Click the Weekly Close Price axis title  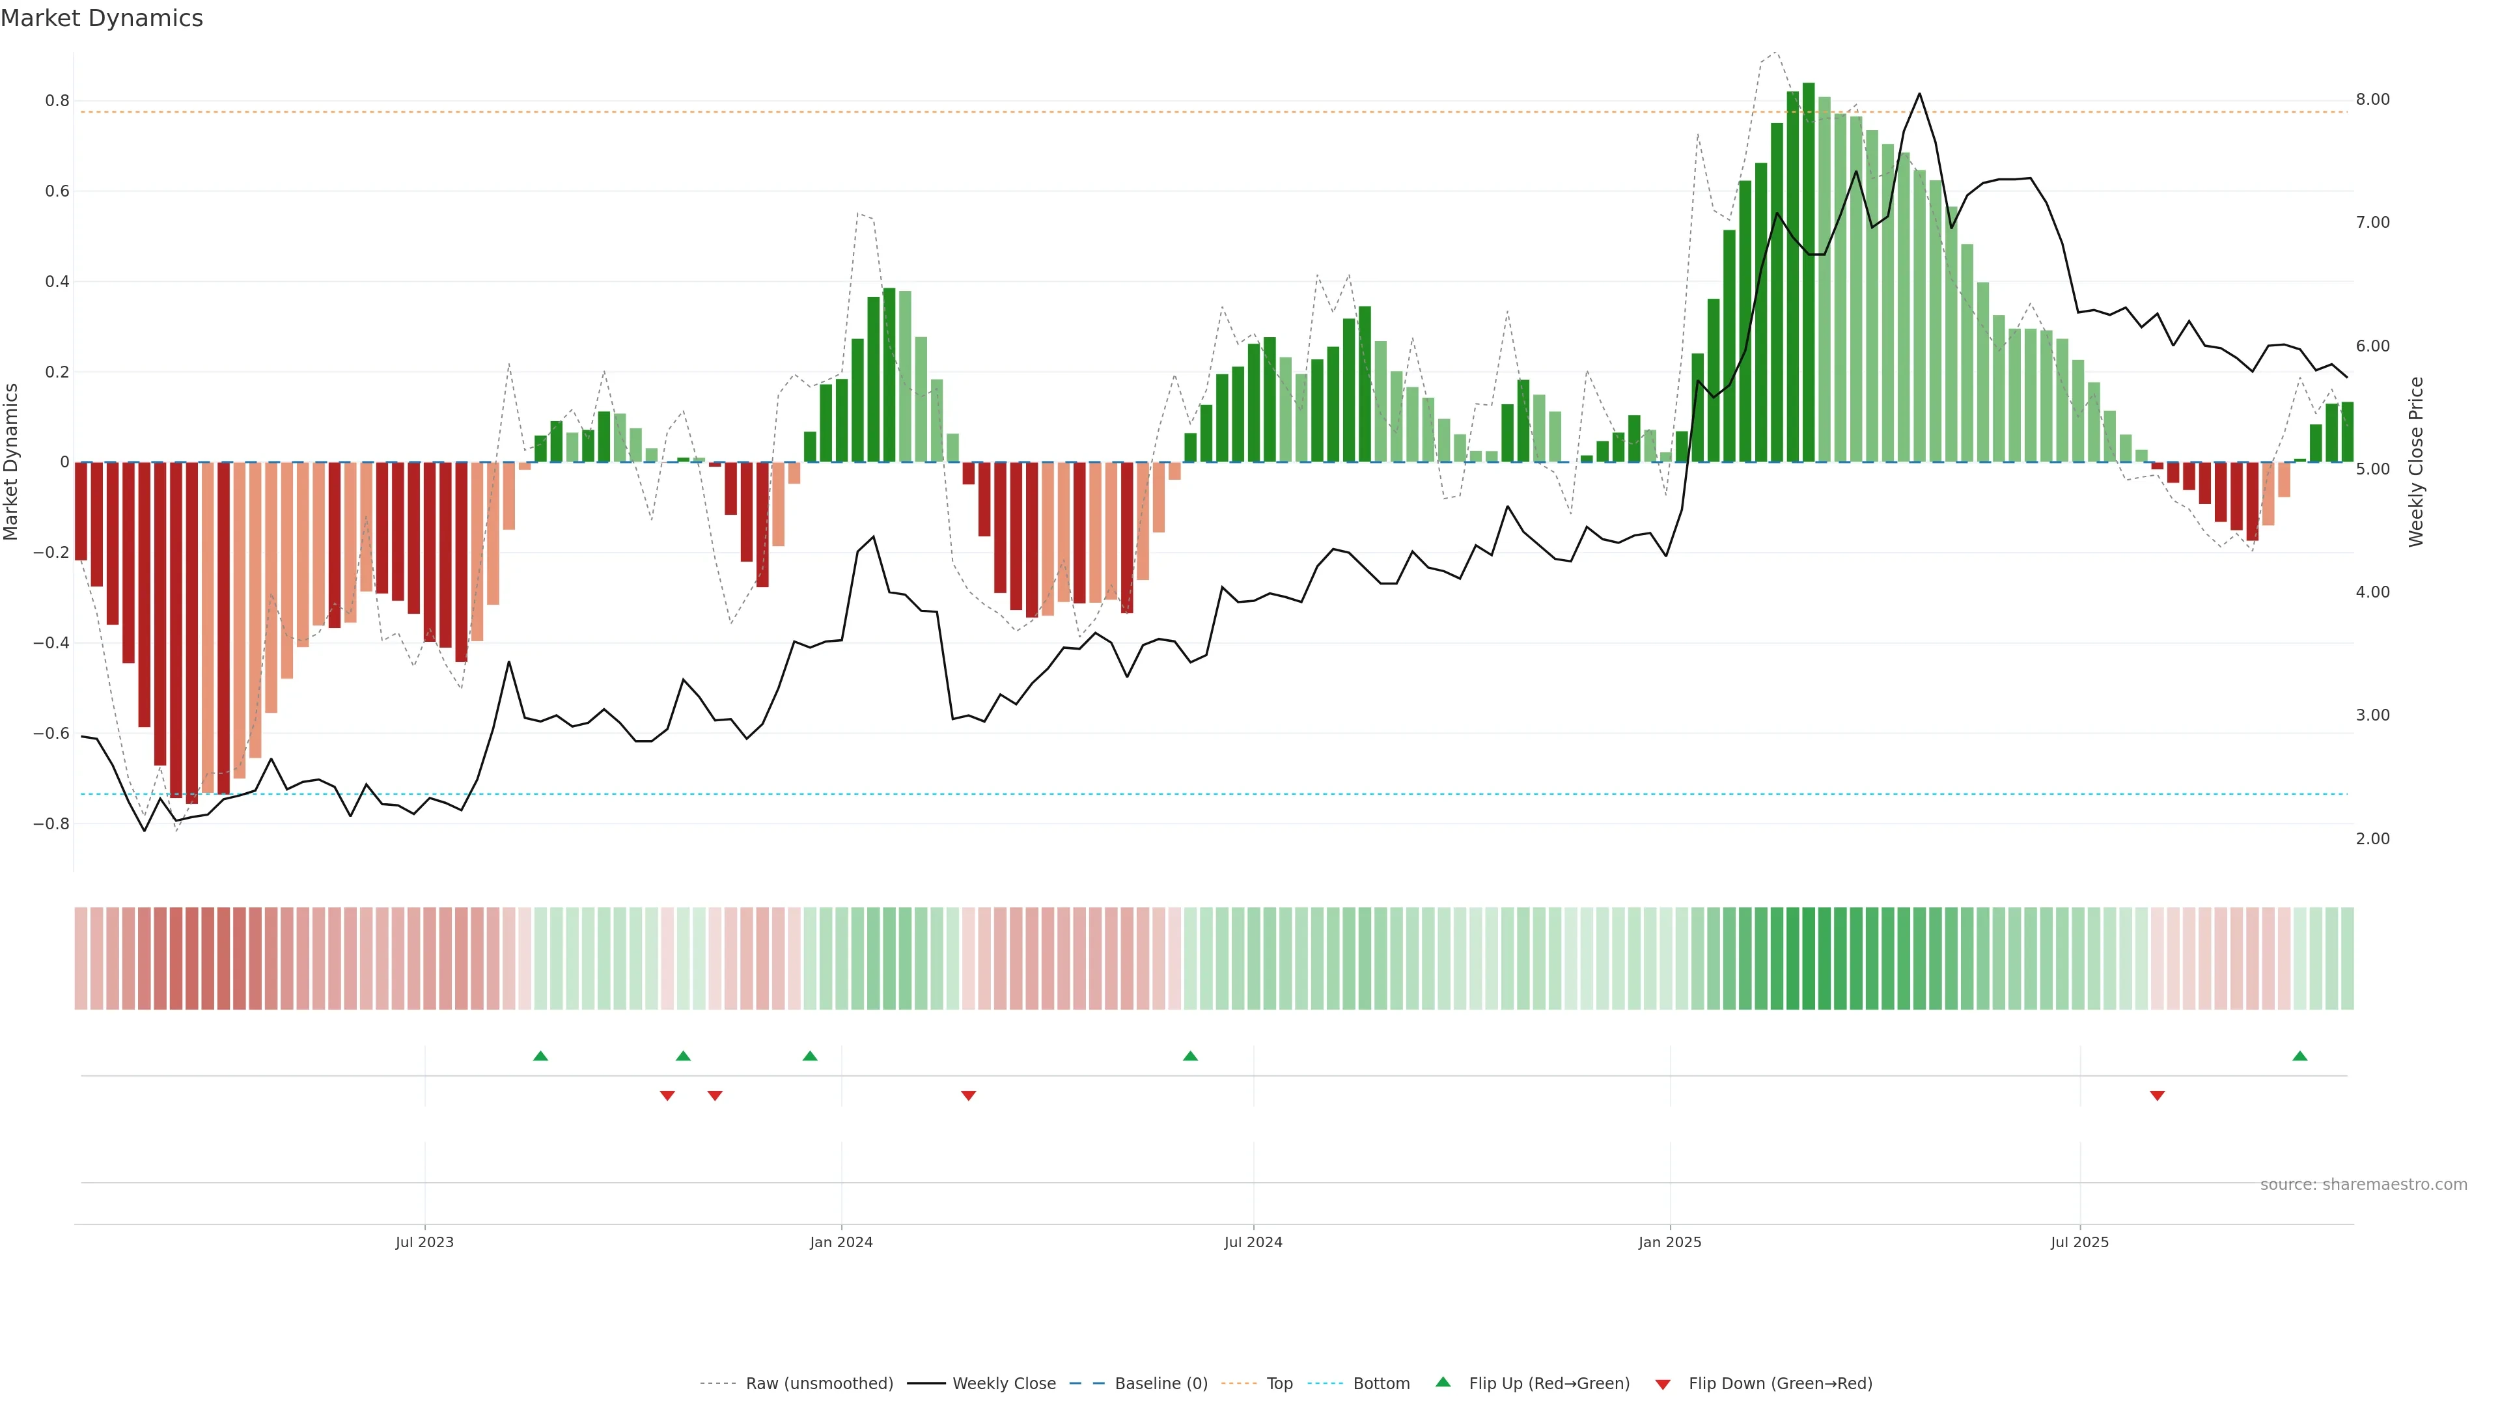[x=2415, y=462]
